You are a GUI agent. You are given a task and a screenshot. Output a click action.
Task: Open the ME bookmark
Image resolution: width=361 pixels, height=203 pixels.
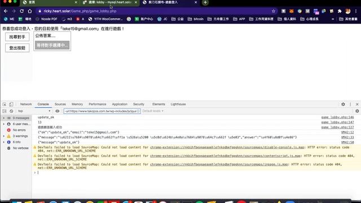click(9, 19)
